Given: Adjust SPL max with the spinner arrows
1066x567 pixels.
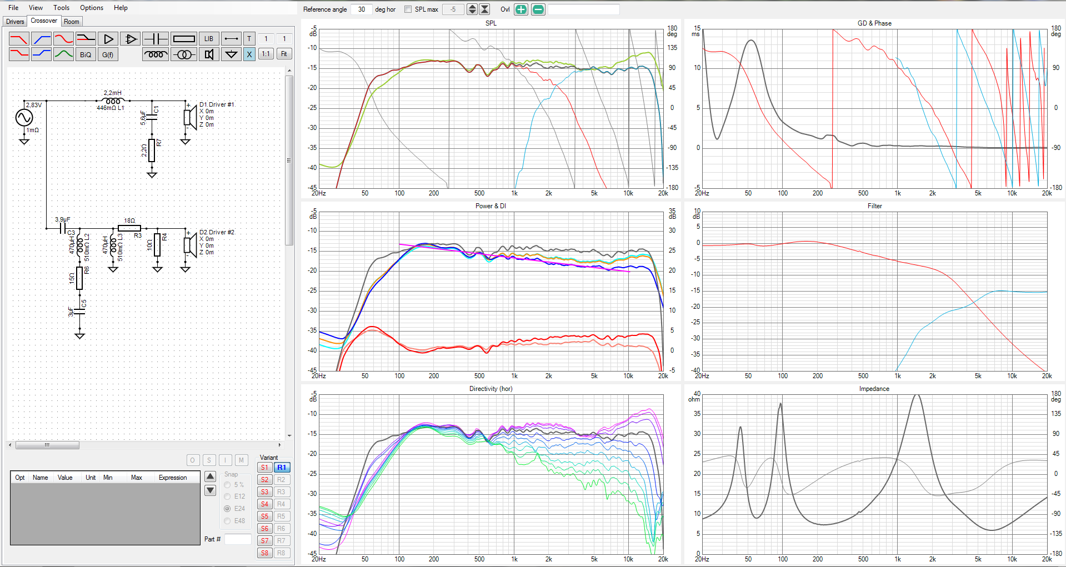Looking at the screenshot, I should pyautogui.click(x=472, y=9).
